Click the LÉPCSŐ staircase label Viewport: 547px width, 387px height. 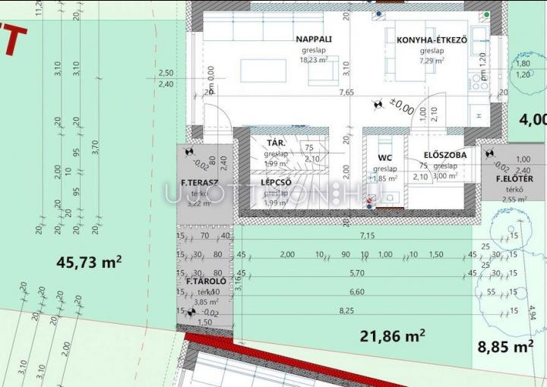click(x=277, y=182)
